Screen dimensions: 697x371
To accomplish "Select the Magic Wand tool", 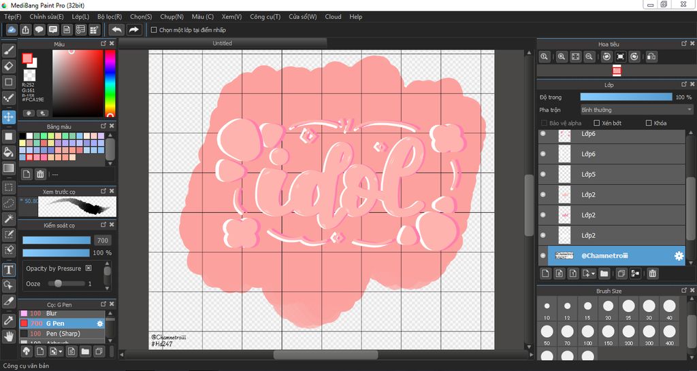I will click(8, 218).
